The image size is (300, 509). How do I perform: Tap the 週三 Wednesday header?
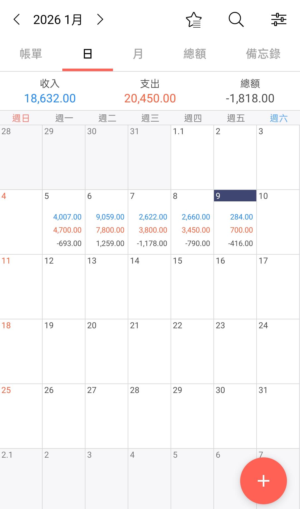[x=150, y=118]
